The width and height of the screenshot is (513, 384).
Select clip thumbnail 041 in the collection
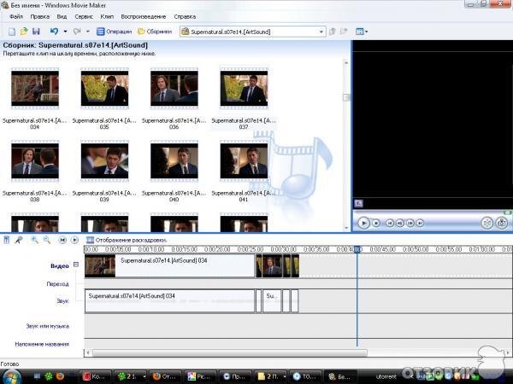244,161
